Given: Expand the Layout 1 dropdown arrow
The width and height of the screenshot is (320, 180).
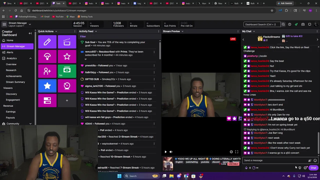Looking at the screenshot, I should point(30,24).
